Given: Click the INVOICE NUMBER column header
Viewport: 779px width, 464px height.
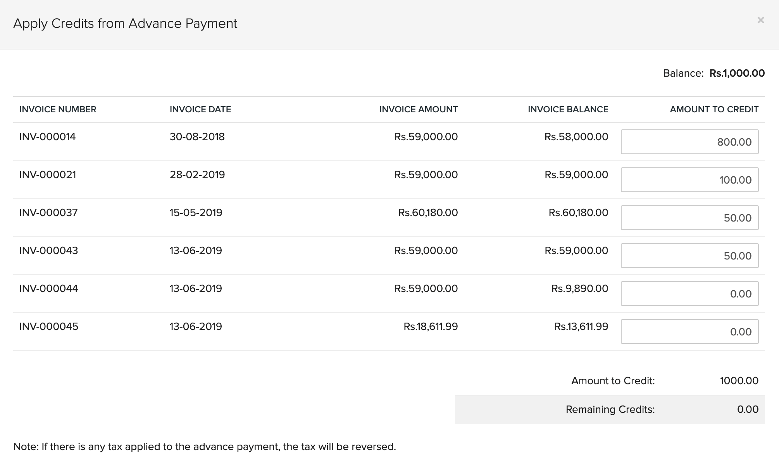Looking at the screenshot, I should [x=57, y=109].
